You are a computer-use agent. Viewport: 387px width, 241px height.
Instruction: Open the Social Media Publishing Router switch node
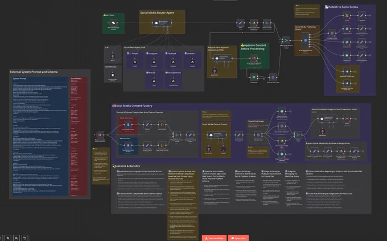tap(305, 41)
